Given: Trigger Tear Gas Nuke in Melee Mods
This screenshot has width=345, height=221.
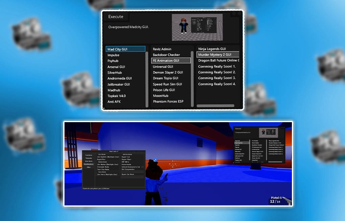Looking at the screenshot, I should (103, 169).
